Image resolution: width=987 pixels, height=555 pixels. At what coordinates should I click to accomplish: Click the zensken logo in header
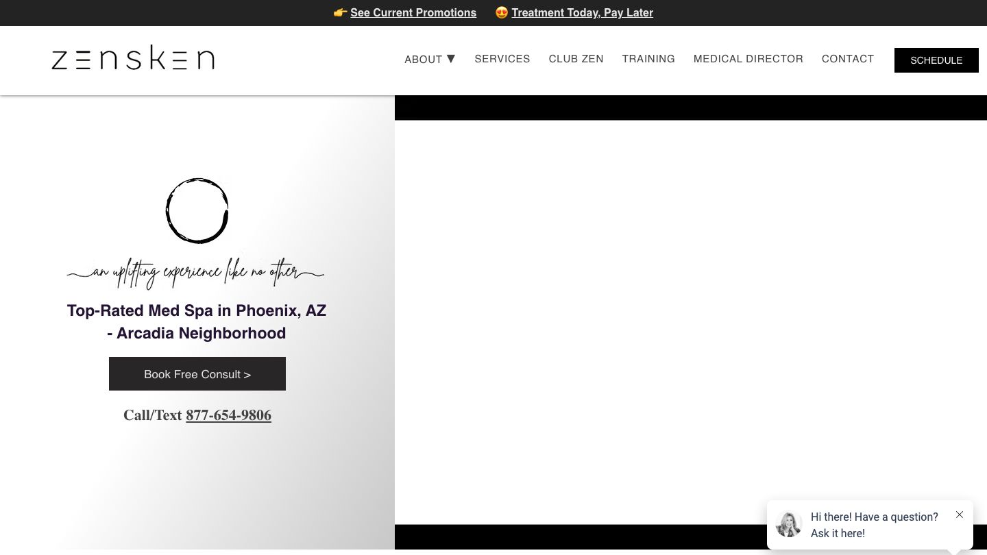click(x=133, y=59)
